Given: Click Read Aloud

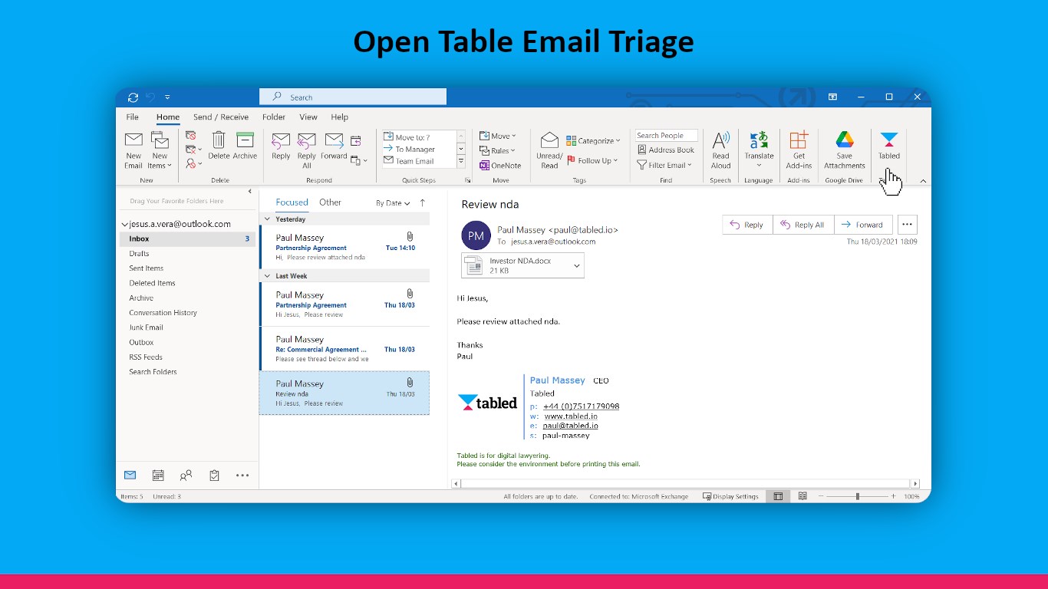Looking at the screenshot, I should pyautogui.click(x=720, y=150).
